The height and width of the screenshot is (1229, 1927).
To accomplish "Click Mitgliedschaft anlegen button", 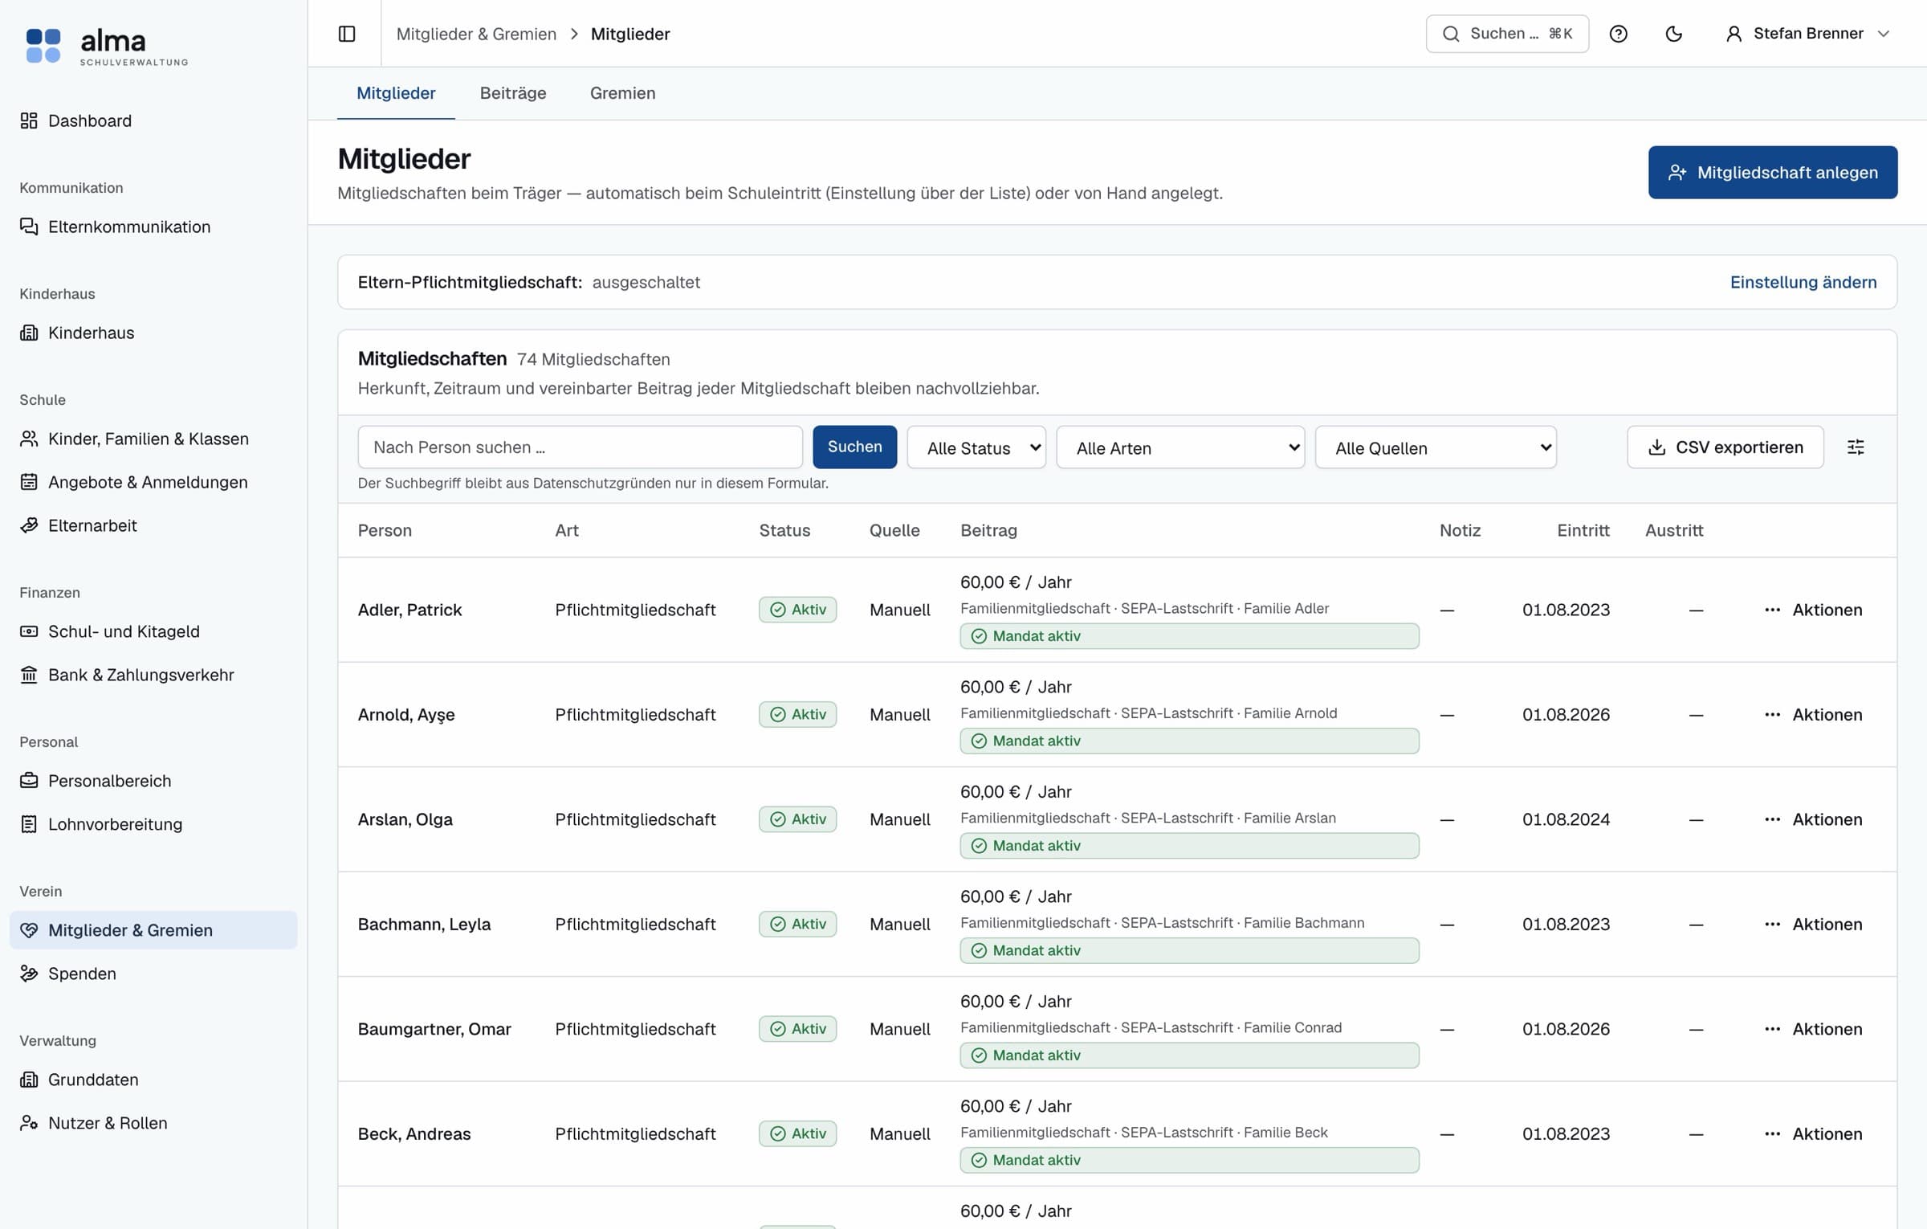I will click(x=1773, y=172).
